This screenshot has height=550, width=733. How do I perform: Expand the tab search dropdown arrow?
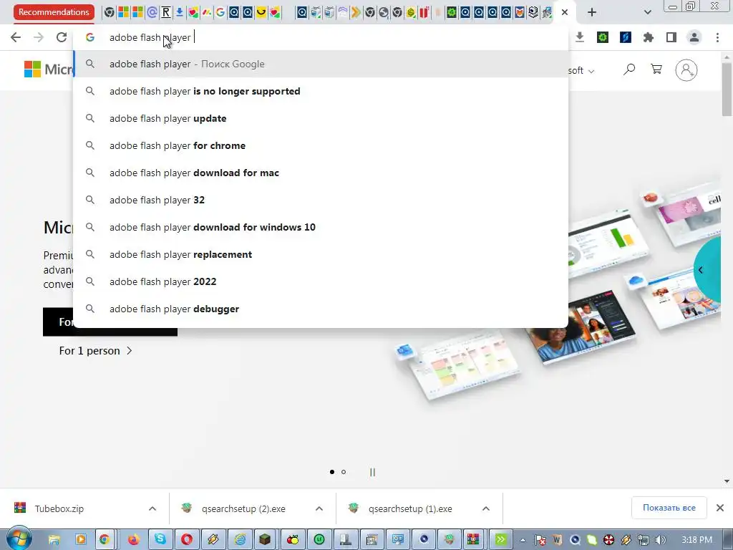647,12
